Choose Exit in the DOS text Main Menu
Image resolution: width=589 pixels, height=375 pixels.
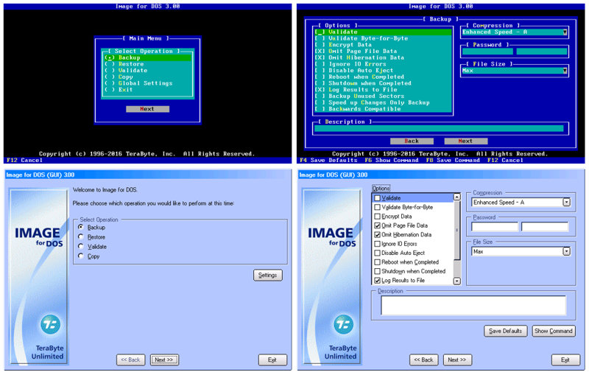pos(147,89)
